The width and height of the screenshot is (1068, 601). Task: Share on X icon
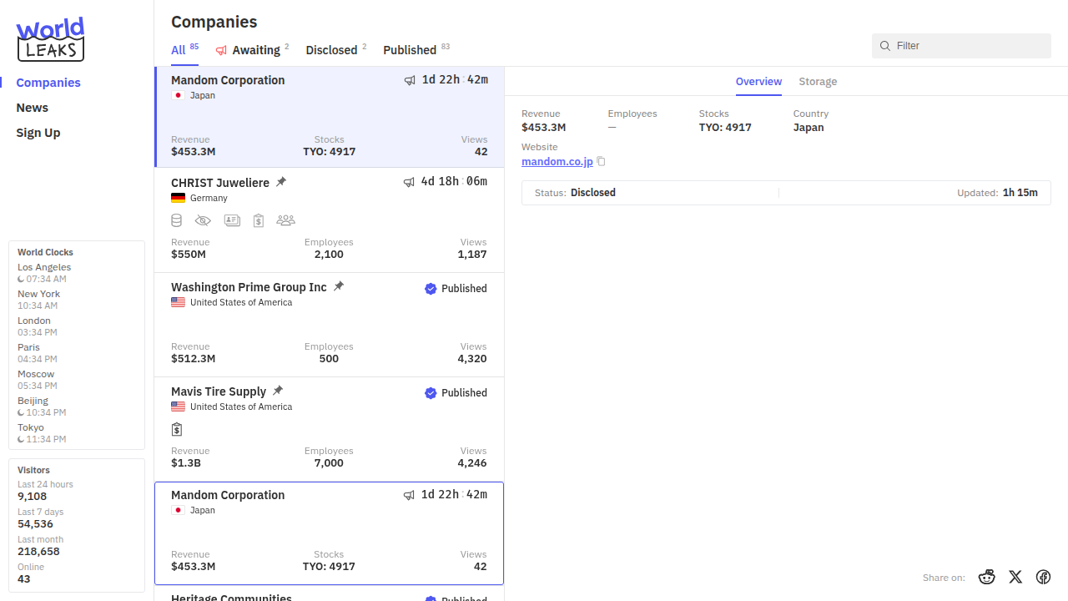1015,577
